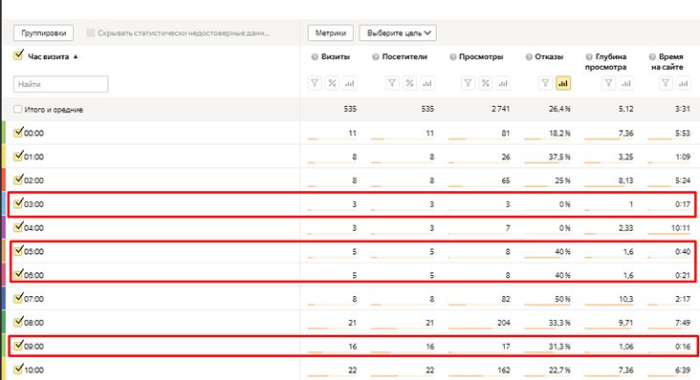The width and height of the screenshot is (700, 380).
Task: Open help icon next to Отказы
Action: tap(529, 57)
